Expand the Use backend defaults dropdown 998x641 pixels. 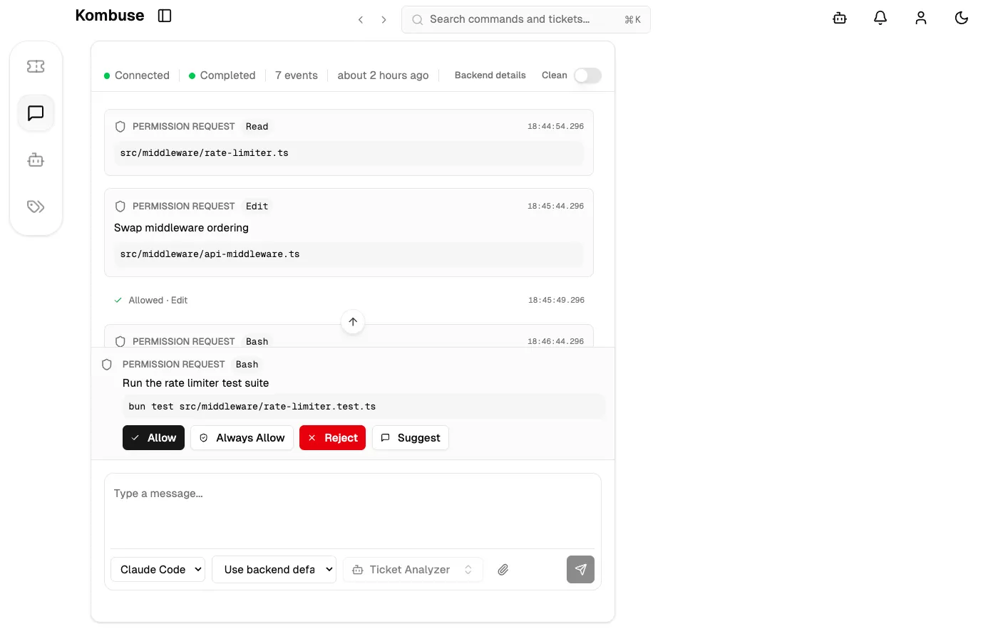coord(274,569)
